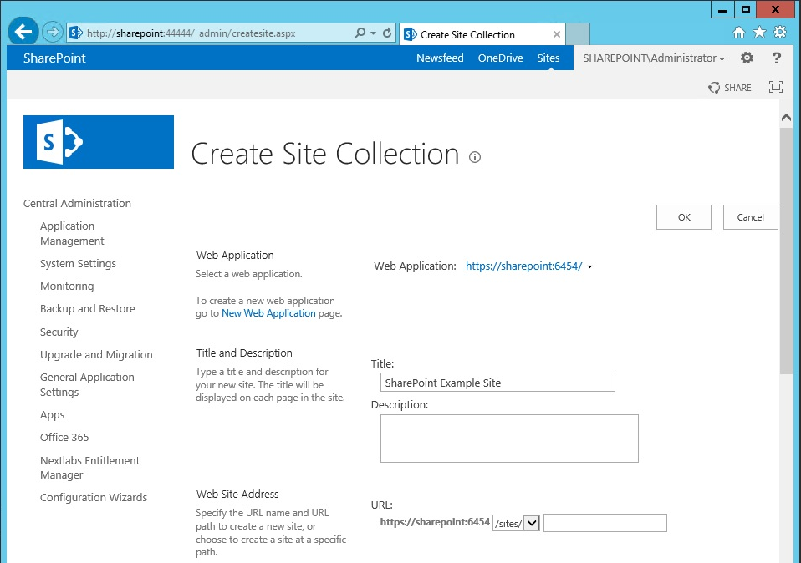
Task: Click the address bar search magnifier
Action: 360,33
